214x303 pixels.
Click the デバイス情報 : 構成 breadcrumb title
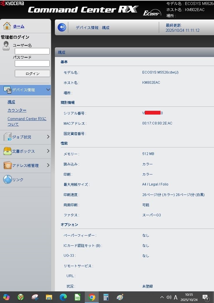click(x=93, y=28)
